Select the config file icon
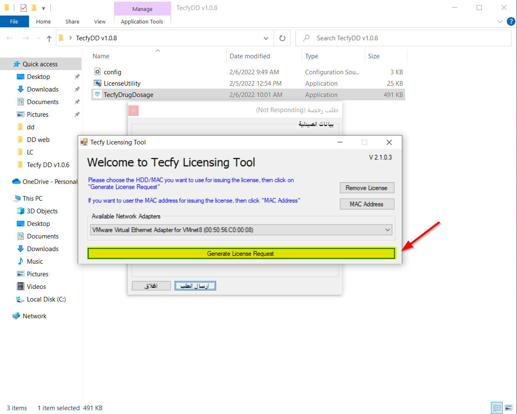This screenshot has height=414, width=517. pos(98,72)
